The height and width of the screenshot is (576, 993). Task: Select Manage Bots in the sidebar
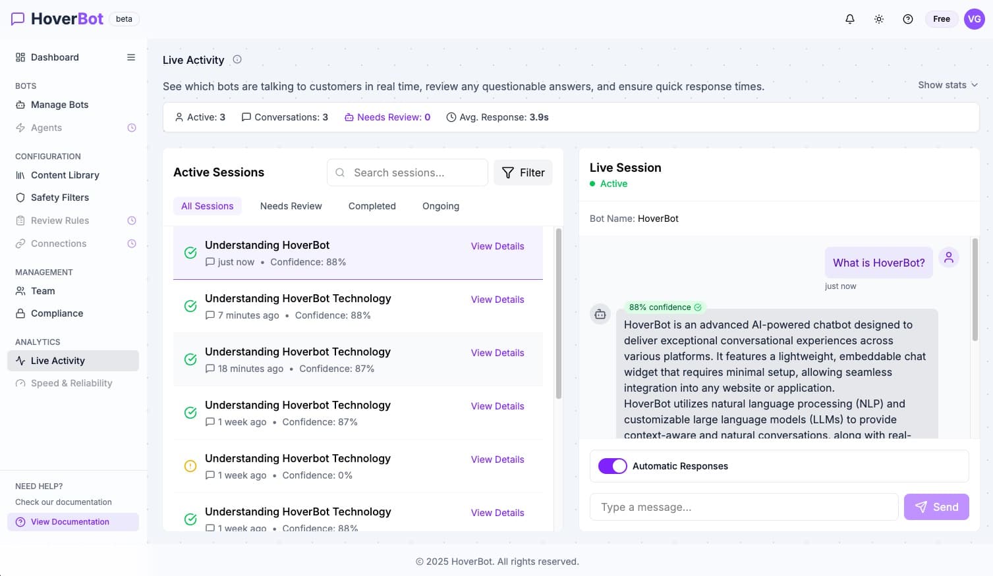[x=59, y=105]
